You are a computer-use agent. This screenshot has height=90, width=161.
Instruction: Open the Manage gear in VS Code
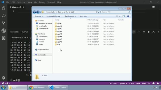coord(4,78)
